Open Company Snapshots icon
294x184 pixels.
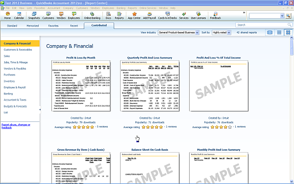[x=34, y=16]
